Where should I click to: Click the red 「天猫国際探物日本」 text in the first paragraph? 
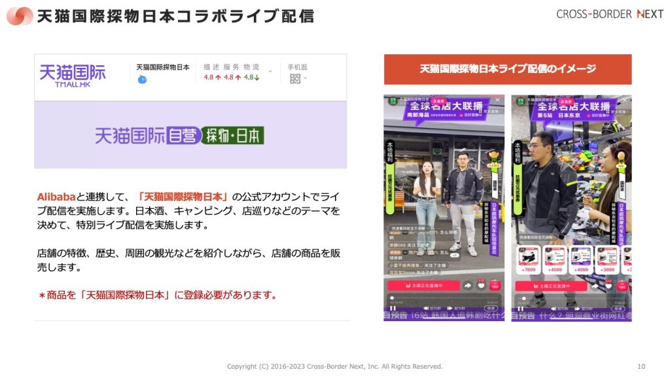(x=183, y=197)
